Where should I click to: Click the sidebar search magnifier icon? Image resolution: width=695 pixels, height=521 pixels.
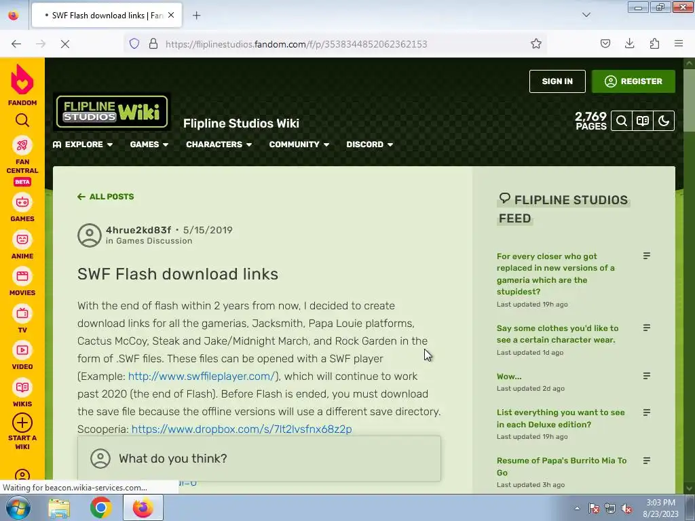(x=22, y=121)
